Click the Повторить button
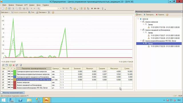This screenshot has width=183, height=103. click(x=149, y=15)
